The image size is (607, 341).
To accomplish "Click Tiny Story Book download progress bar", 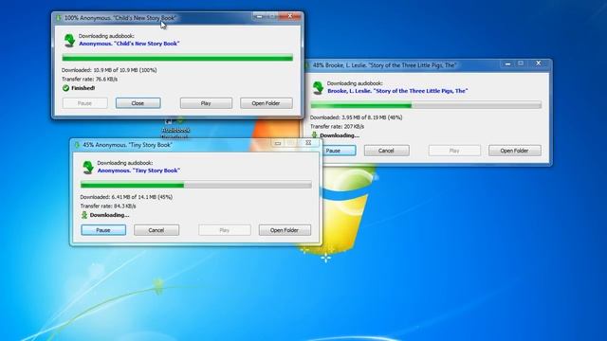I will pyautogui.click(x=196, y=185).
